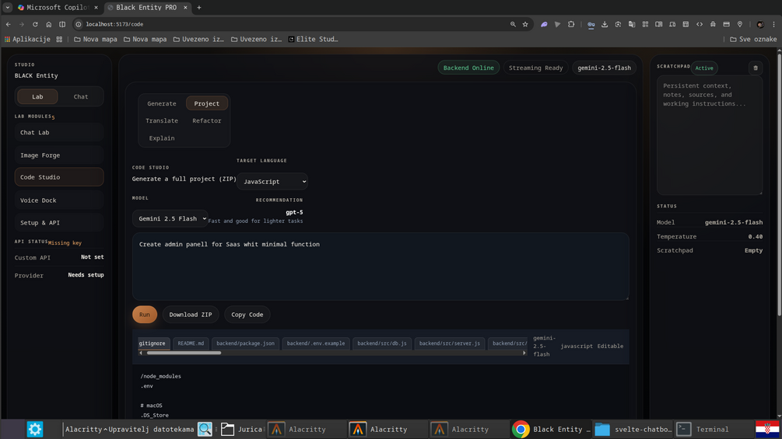Open the Chrome profile avatar
782x439 pixels.
[x=760, y=24]
